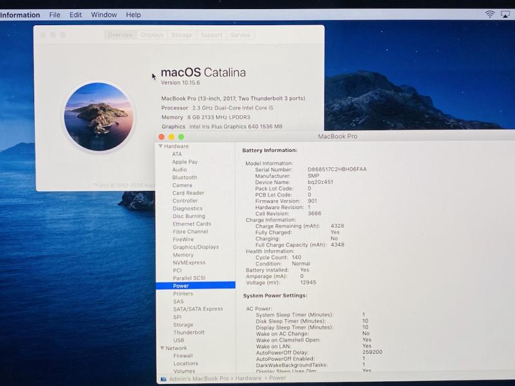
Task: Select SATA/SATA Express in the sidebar
Action: (x=198, y=309)
